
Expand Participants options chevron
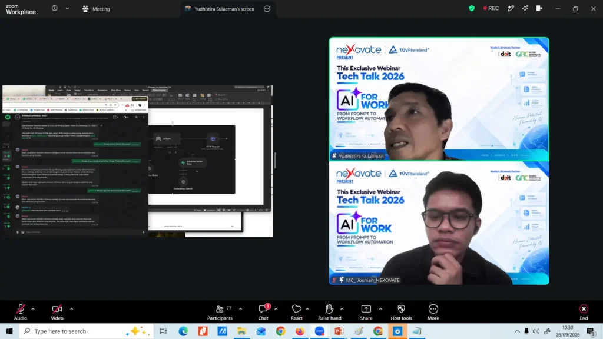241,308
